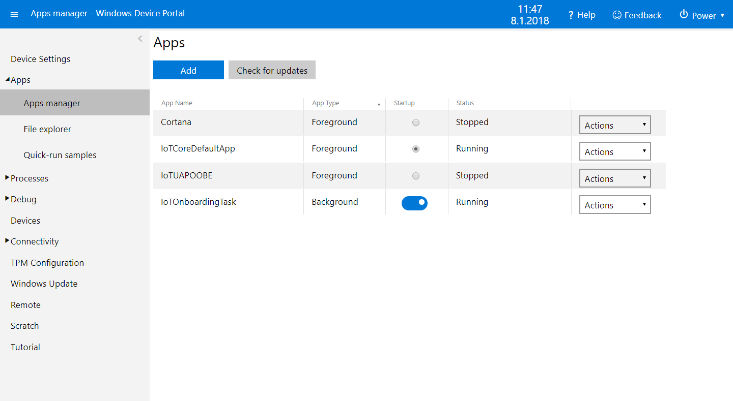The width and height of the screenshot is (733, 401).
Task: Open the Actions dropdown for IoTOnboardingTask
Action: [615, 205]
